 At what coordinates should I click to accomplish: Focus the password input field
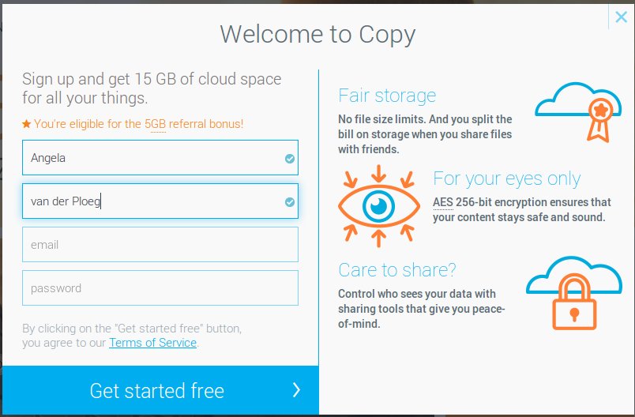(x=160, y=287)
